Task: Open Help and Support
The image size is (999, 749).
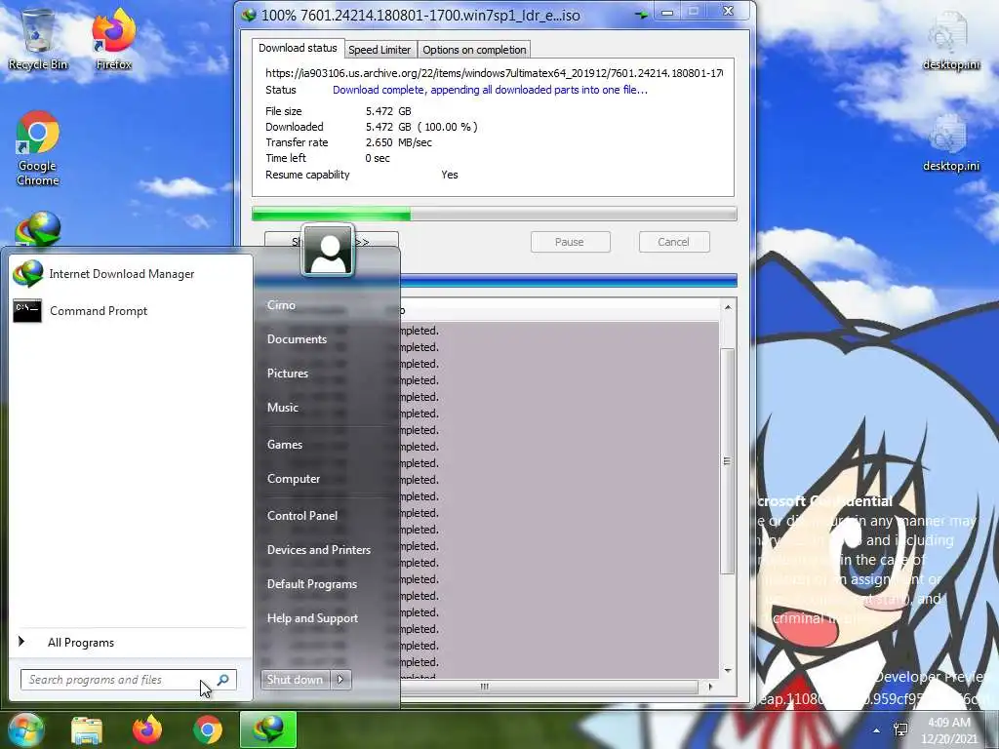Action: click(313, 618)
